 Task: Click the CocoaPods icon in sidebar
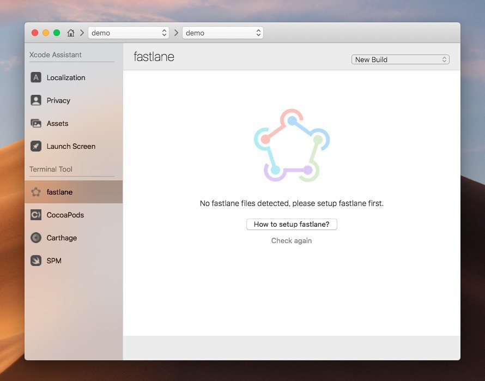[x=36, y=215]
